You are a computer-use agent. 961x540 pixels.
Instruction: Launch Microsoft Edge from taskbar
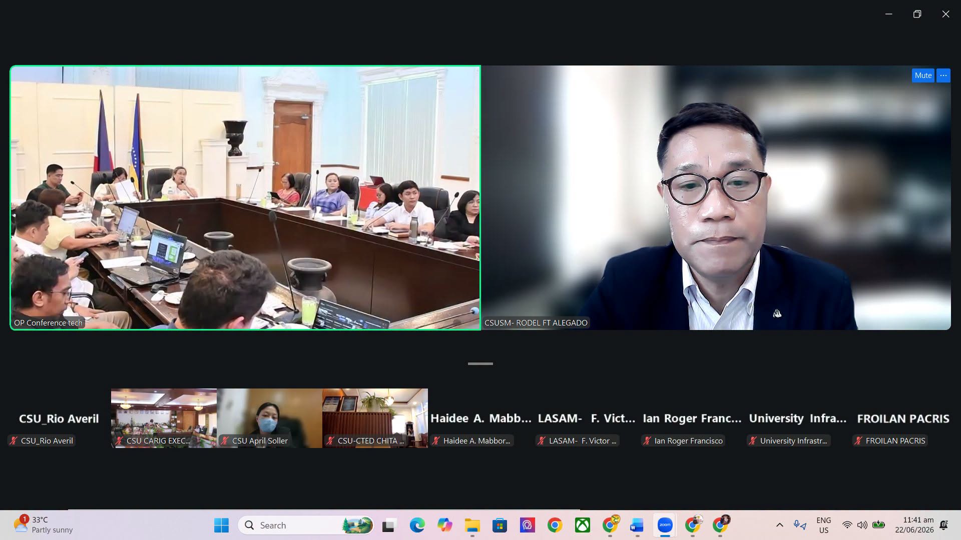pos(417,525)
